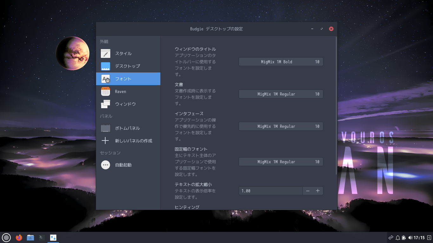Open the clock showing 17:15
Image resolution: width=433 pixels, height=243 pixels.
click(419, 238)
